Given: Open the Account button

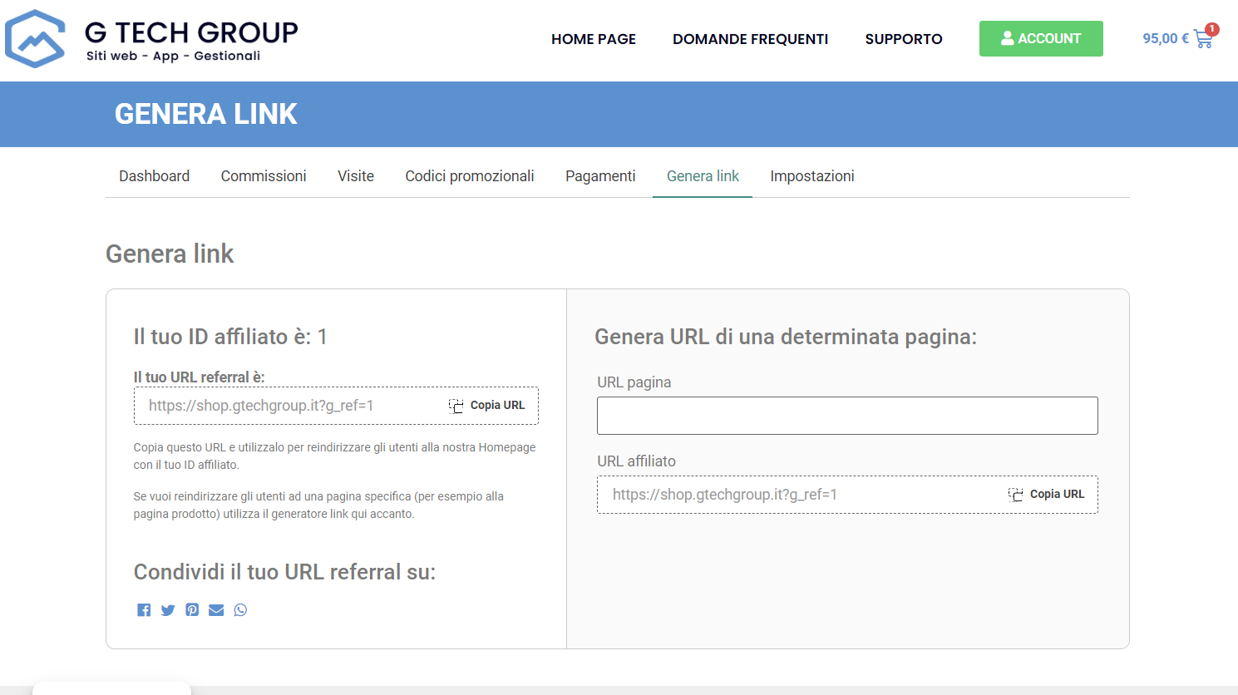Looking at the screenshot, I should point(1040,39).
